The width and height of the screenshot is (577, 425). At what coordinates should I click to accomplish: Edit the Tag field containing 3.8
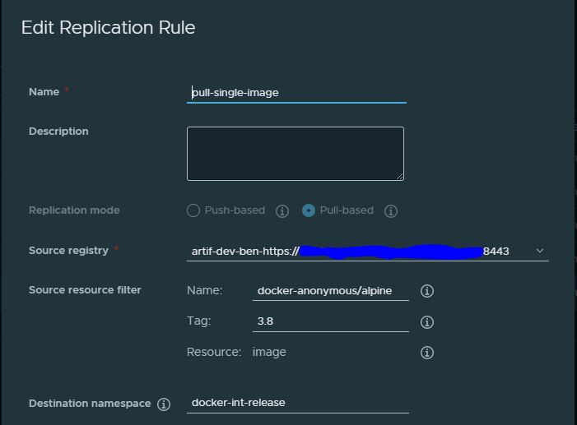331,321
